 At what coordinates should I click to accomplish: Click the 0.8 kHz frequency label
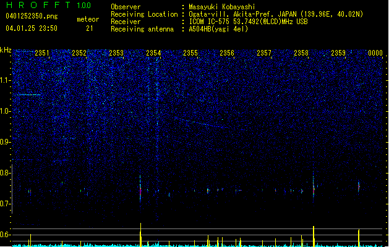pos(6,173)
